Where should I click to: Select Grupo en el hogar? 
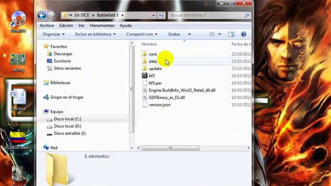67,97
